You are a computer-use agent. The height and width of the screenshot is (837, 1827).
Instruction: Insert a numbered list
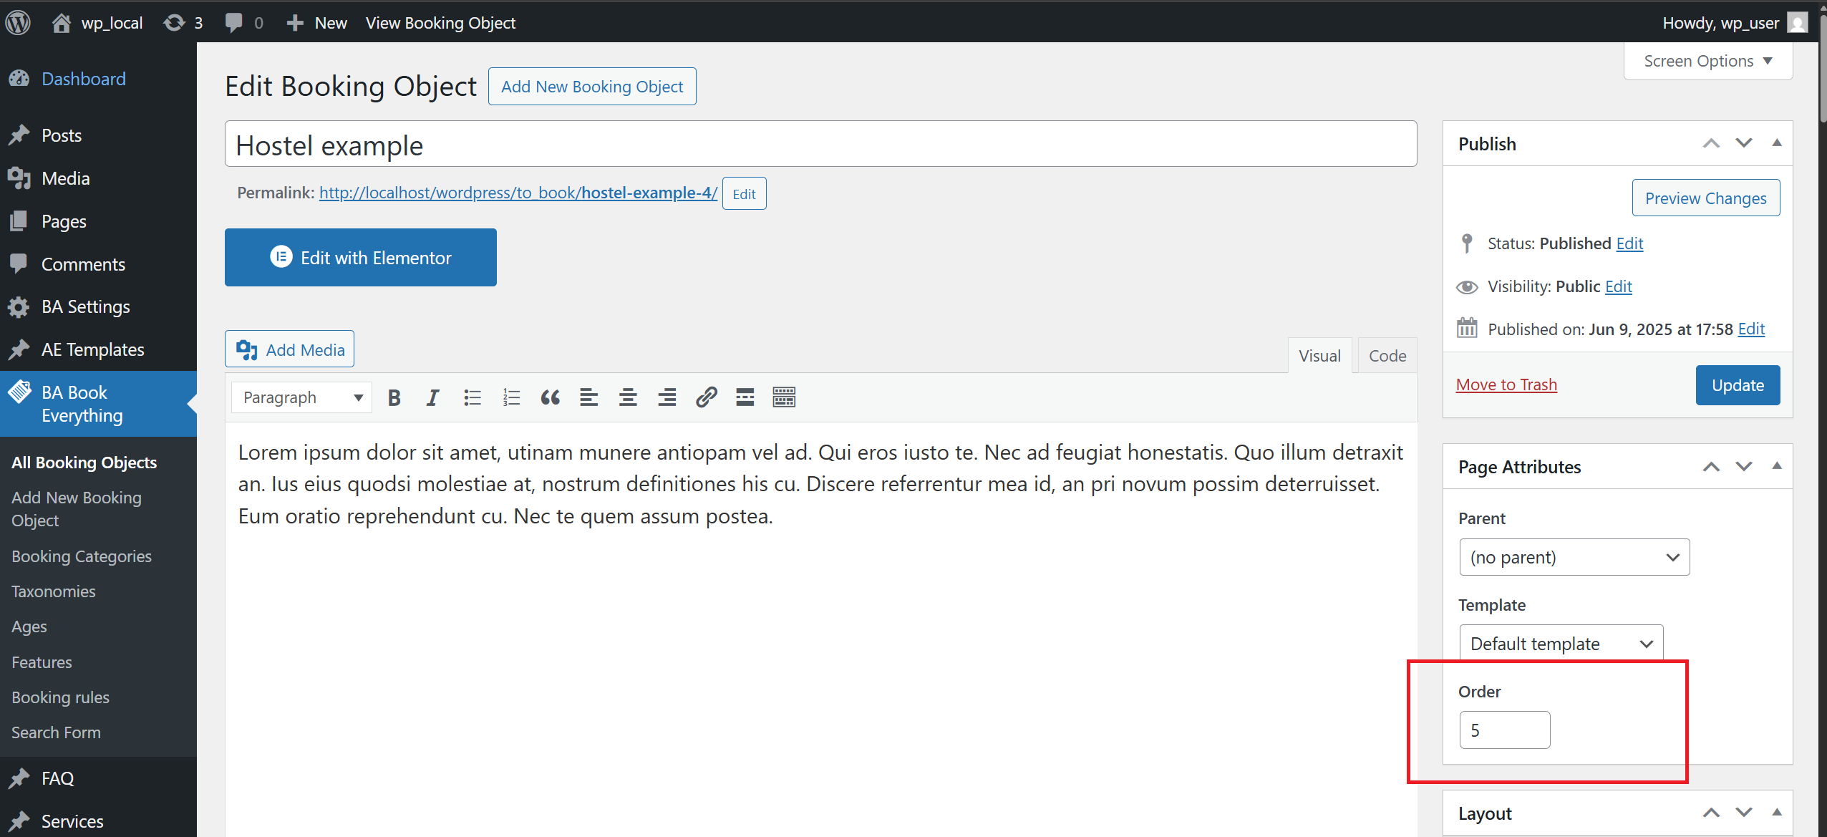511,397
